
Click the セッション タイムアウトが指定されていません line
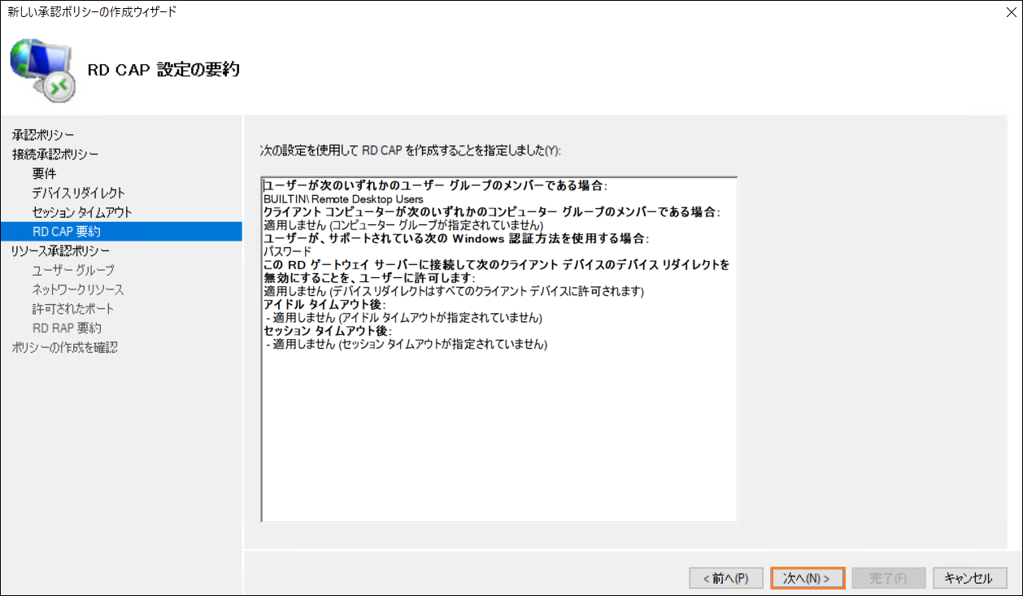click(407, 344)
